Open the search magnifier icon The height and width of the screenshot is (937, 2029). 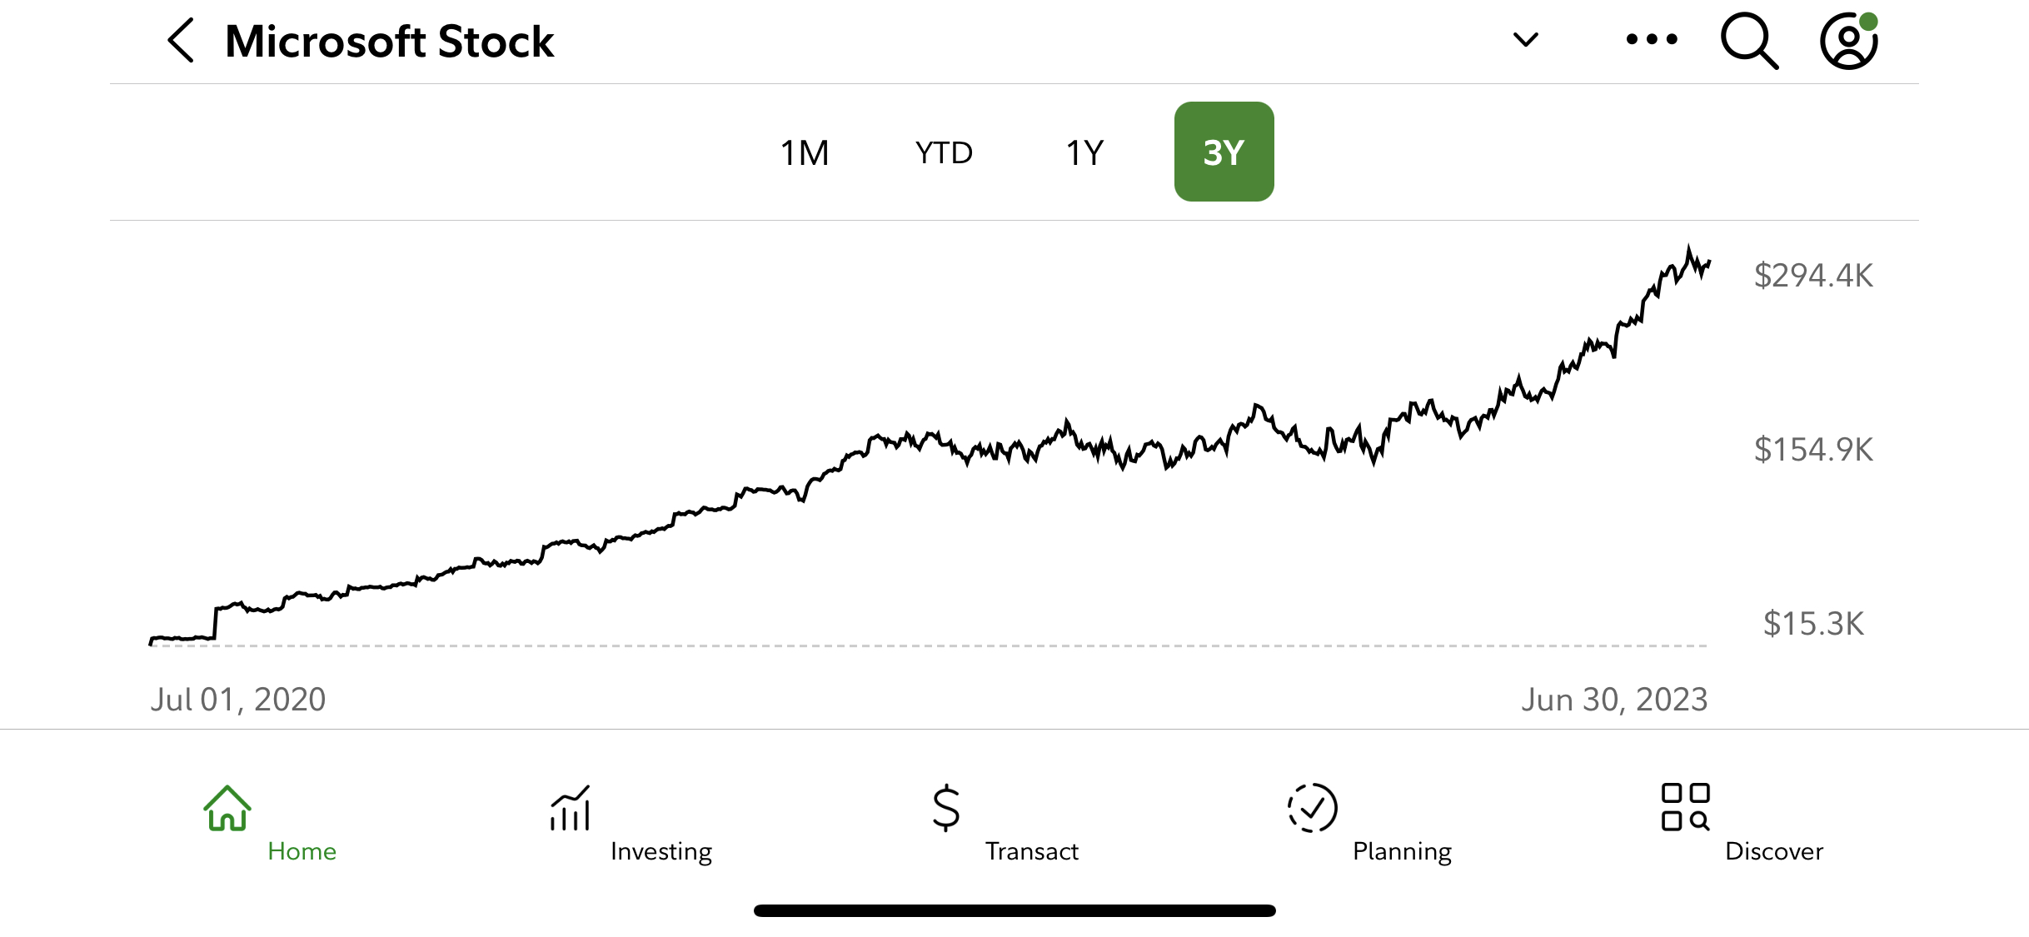[x=1748, y=40]
